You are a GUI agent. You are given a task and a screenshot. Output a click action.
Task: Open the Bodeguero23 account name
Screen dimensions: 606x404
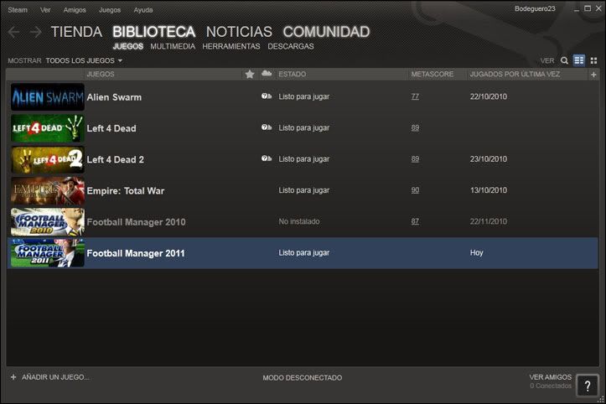point(535,9)
